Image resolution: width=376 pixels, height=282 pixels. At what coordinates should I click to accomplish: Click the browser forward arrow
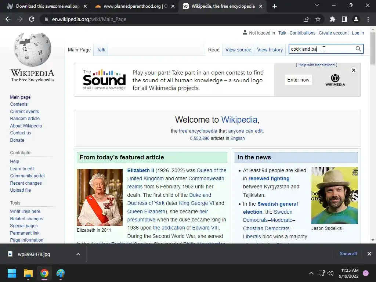coord(20,19)
